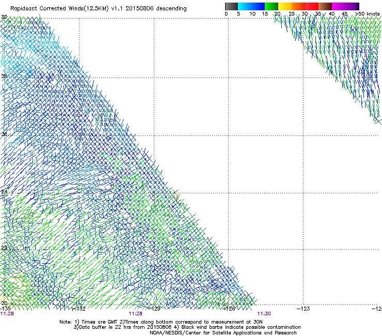Select the red 30-35 knots color segment

click(312, 6)
